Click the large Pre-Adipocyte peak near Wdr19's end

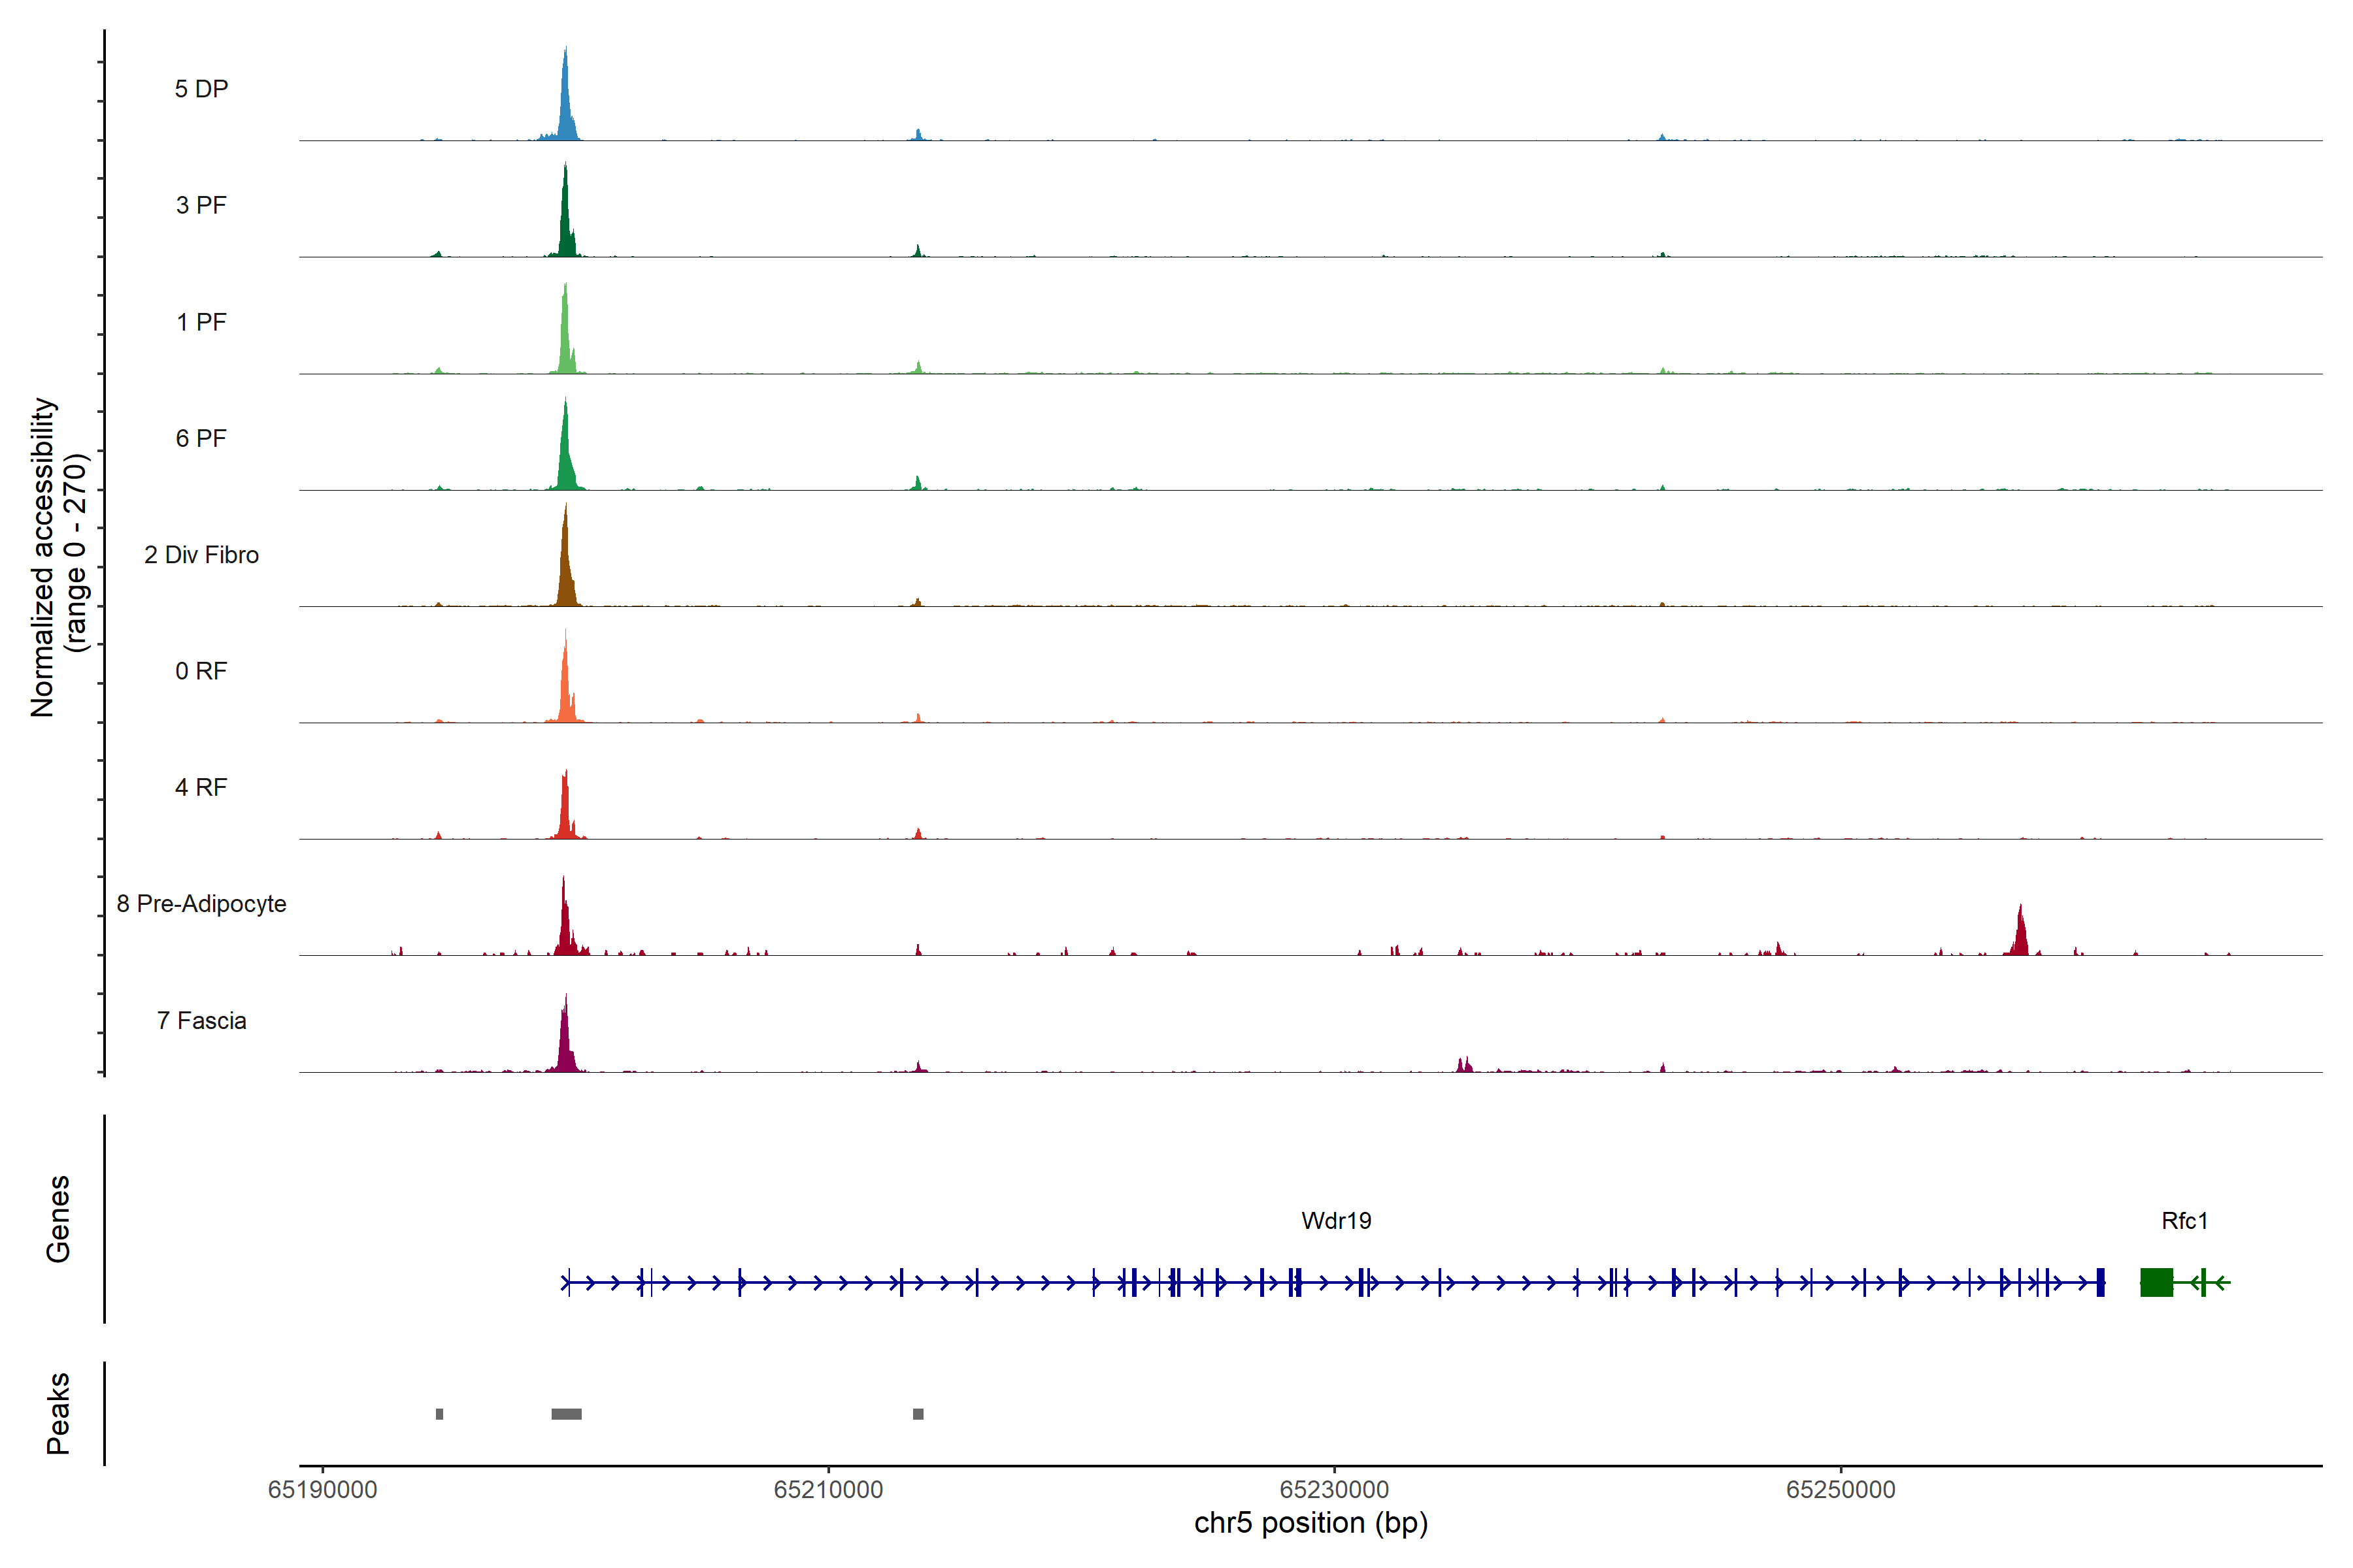2021,935
